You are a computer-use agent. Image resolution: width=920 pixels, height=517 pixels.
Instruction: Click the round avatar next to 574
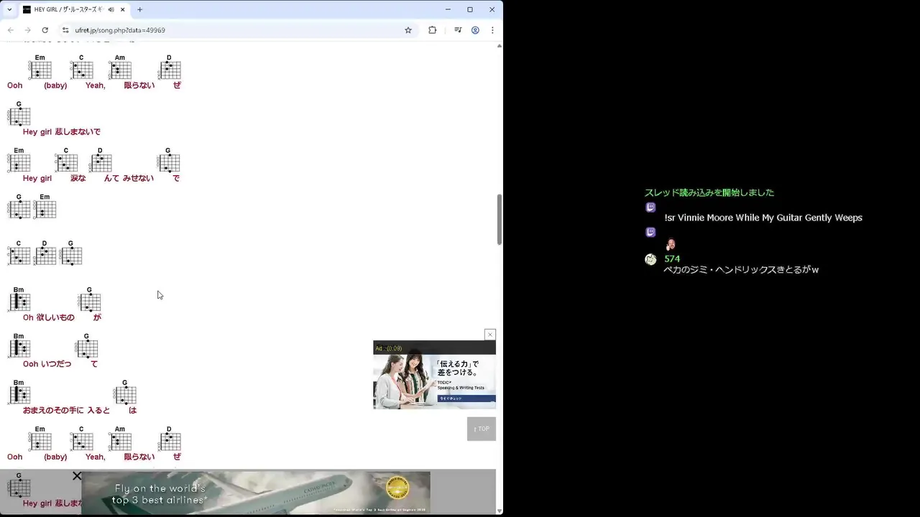(650, 259)
